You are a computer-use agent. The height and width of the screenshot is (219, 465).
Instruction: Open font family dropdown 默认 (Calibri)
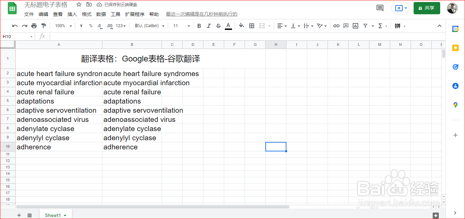[150, 26]
